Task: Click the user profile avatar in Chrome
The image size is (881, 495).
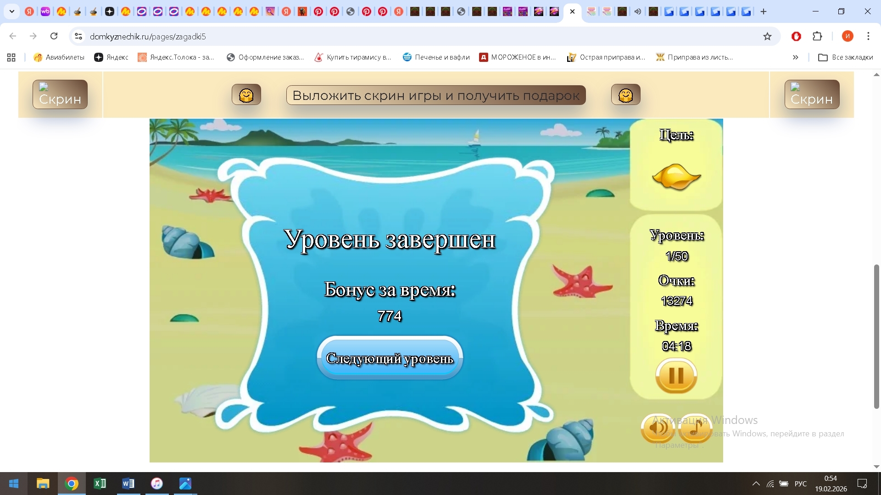Action: click(x=847, y=36)
